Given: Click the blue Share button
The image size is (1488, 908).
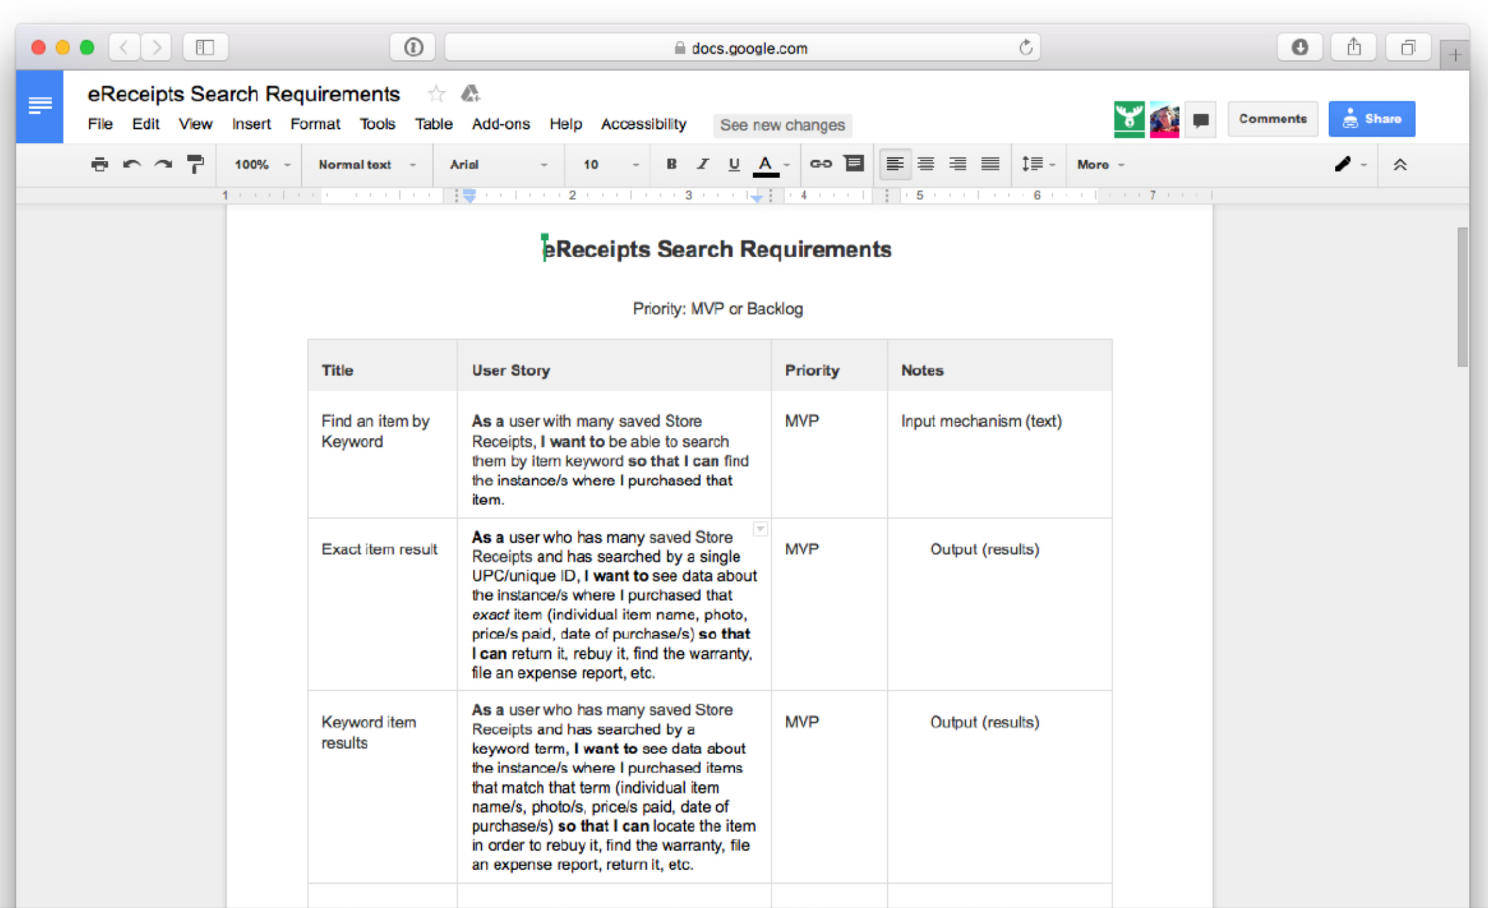Looking at the screenshot, I should (x=1371, y=119).
